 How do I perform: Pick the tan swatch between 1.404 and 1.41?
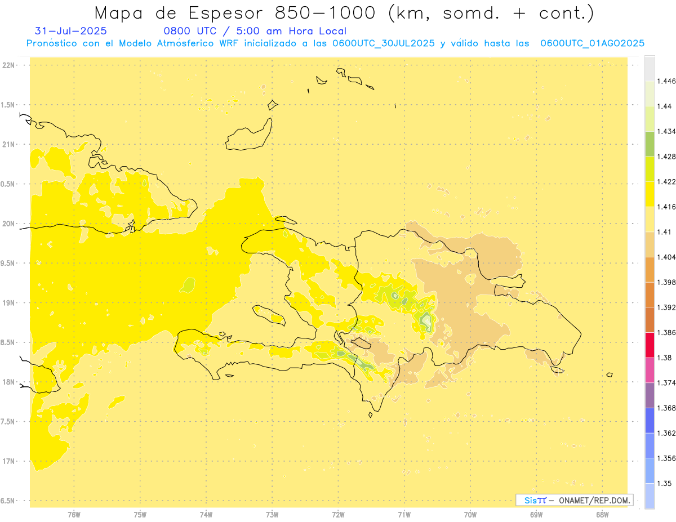[650, 244]
